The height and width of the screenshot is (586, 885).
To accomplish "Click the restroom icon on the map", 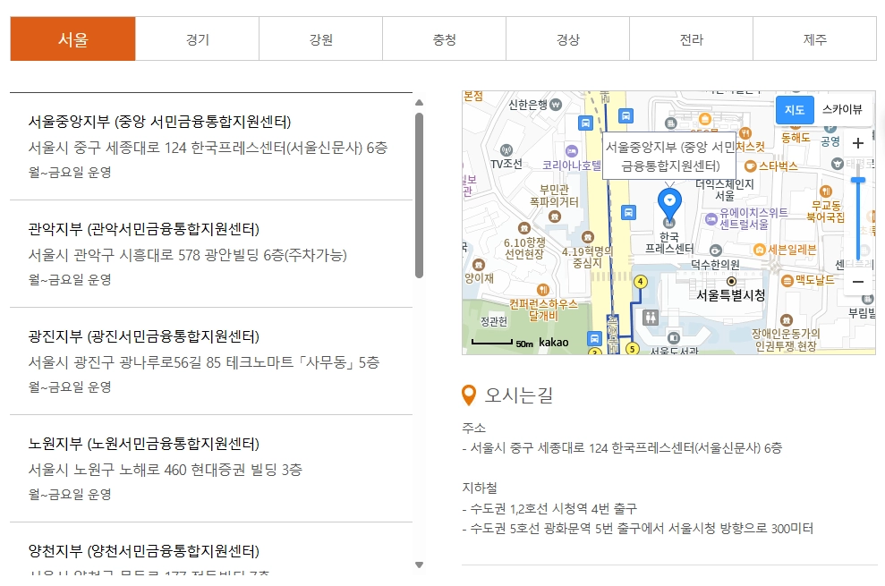I will (651, 318).
